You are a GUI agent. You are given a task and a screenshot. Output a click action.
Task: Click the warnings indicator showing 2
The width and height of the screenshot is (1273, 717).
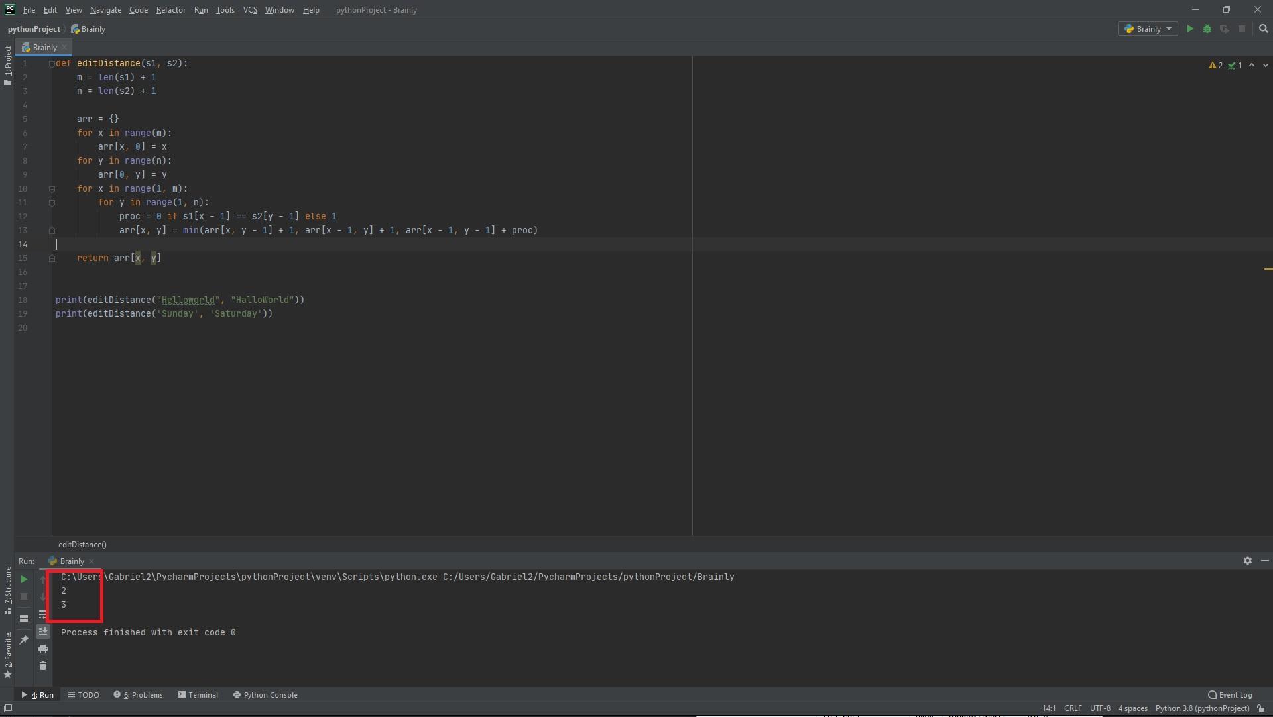[1215, 65]
